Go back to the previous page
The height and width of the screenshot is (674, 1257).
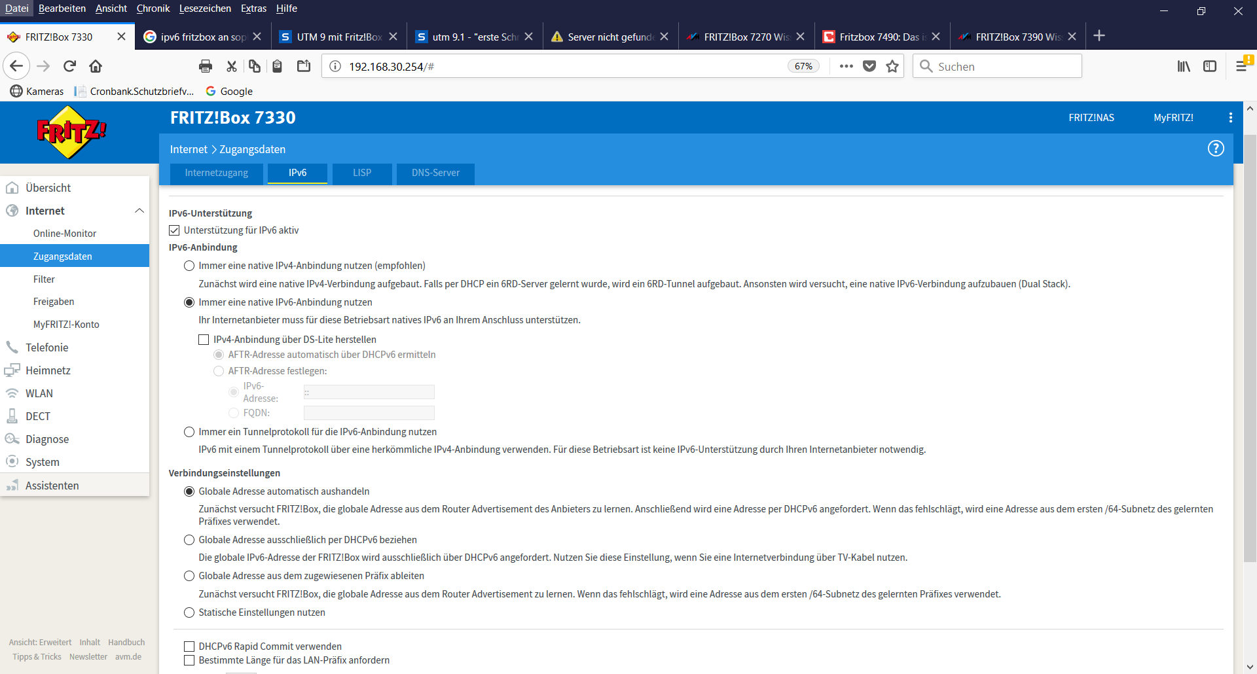coord(16,66)
